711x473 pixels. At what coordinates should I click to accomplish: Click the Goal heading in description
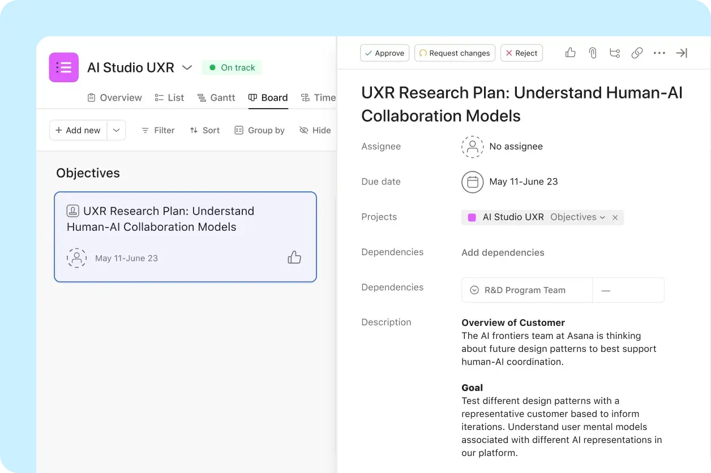(472, 388)
